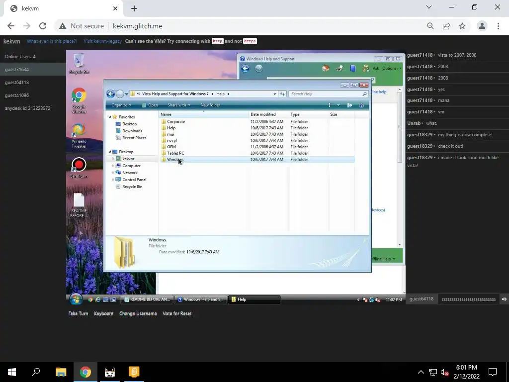Click VM system tray volume icon
The height and width of the screenshot is (382, 509).
tap(378, 300)
